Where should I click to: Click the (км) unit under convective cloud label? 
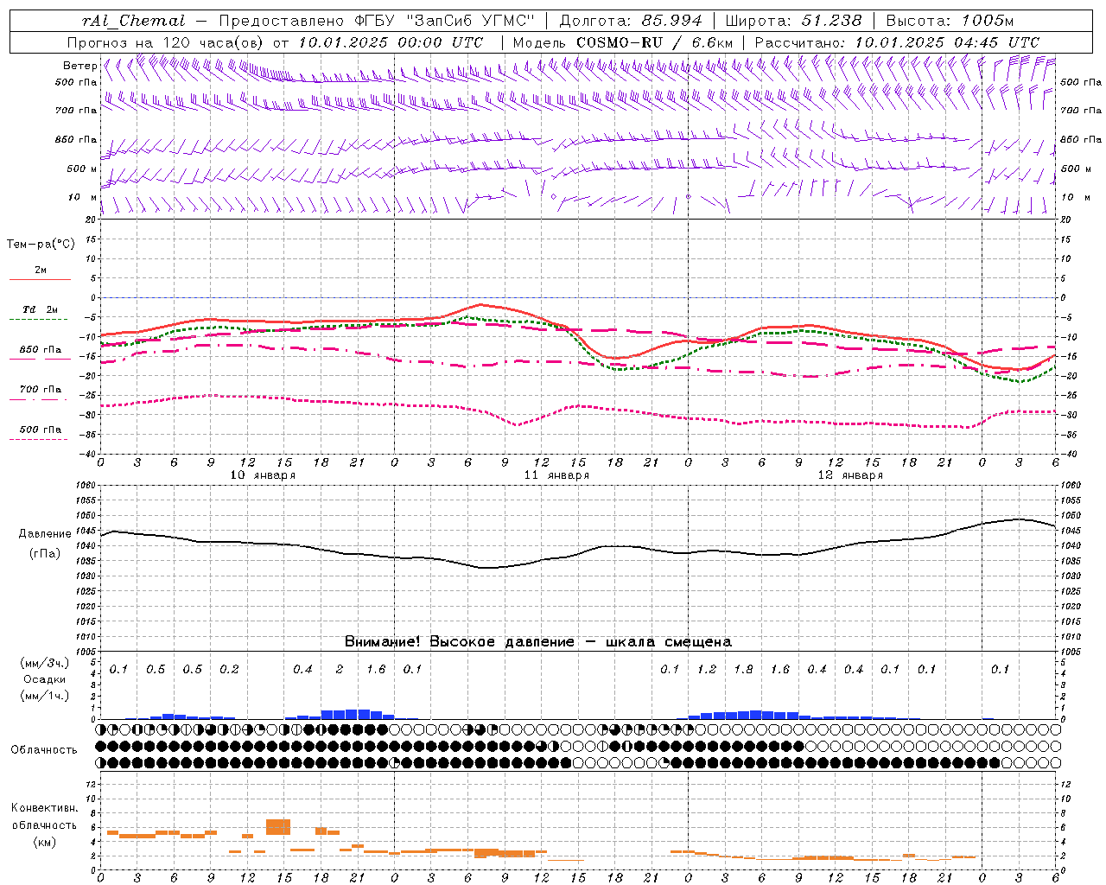[44, 843]
